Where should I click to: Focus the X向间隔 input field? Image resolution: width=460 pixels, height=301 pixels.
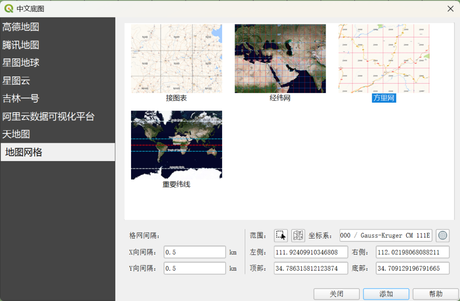(x=195, y=252)
